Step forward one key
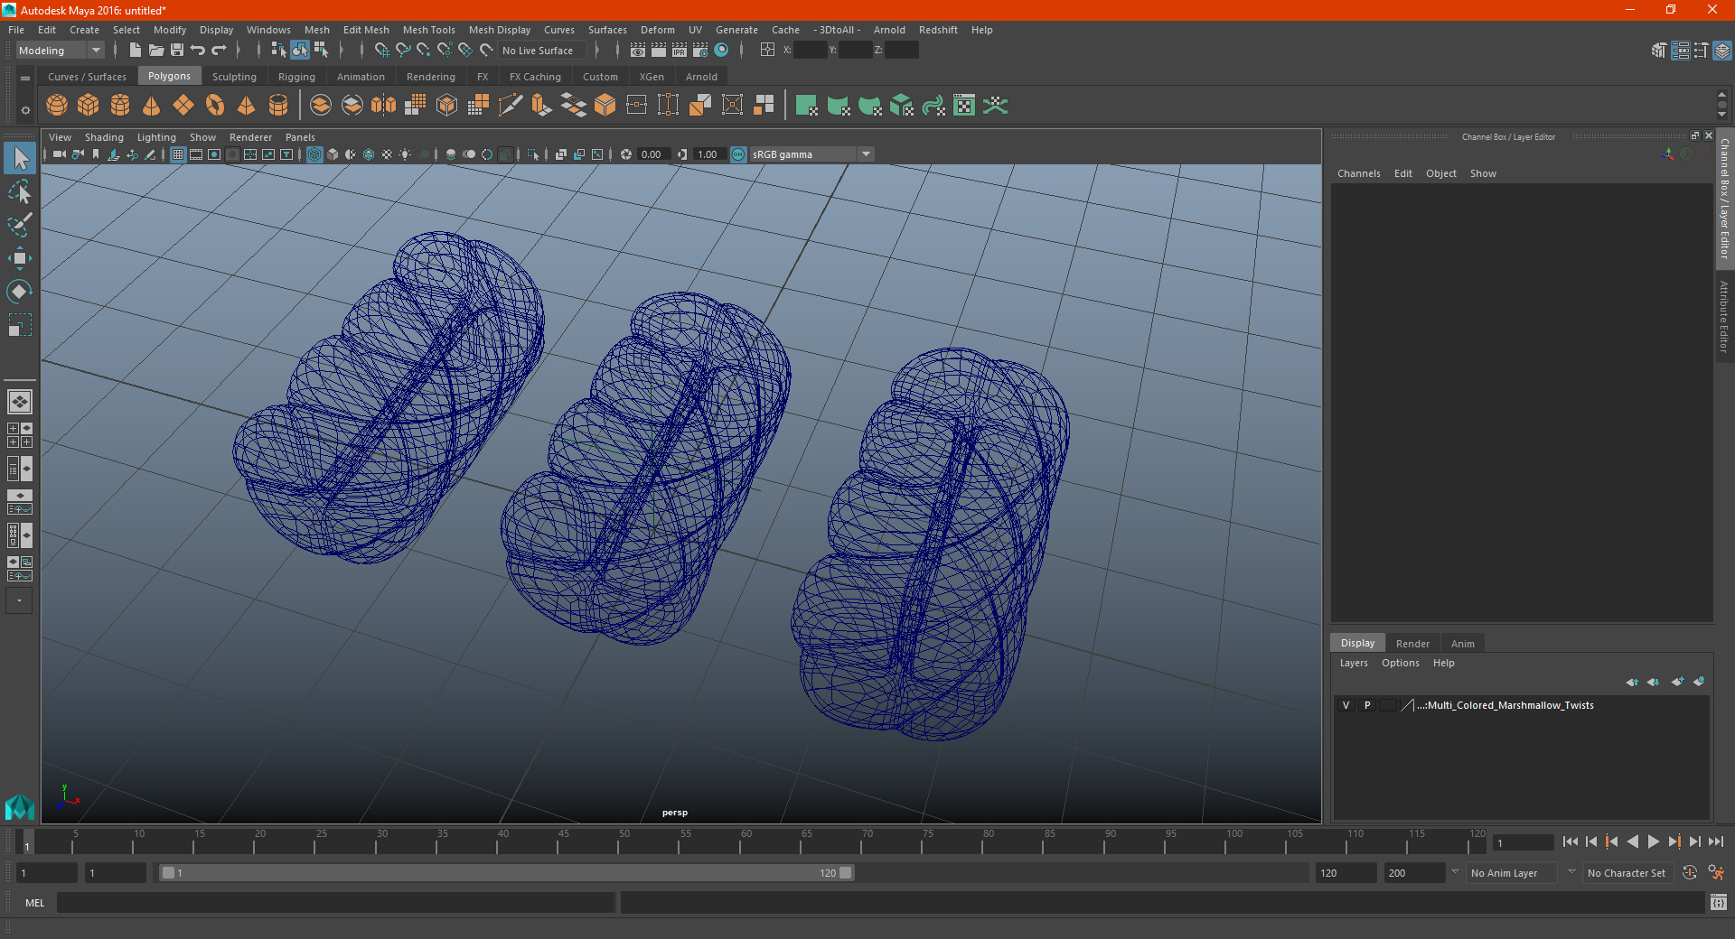The height and width of the screenshot is (939, 1735). point(1674,841)
